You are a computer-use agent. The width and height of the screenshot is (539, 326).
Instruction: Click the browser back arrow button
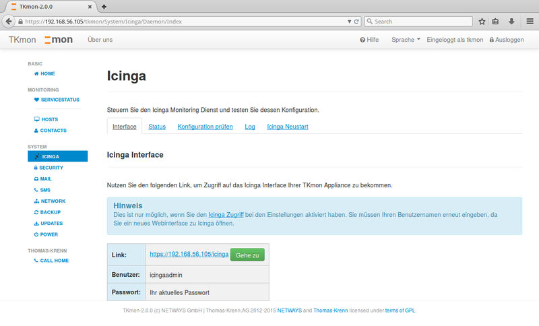tap(8, 22)
